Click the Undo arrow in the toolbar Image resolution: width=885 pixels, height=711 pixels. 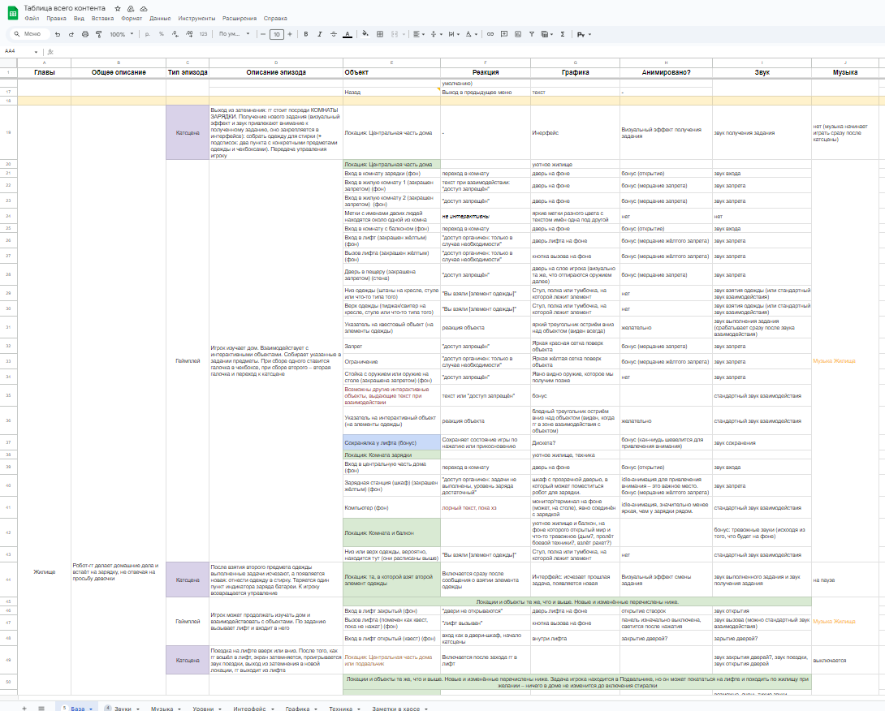pos(58,34)
